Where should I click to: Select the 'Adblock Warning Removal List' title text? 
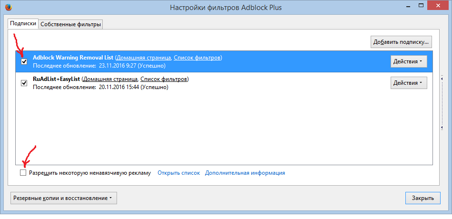pyautogui.click(x=73, y=58)
